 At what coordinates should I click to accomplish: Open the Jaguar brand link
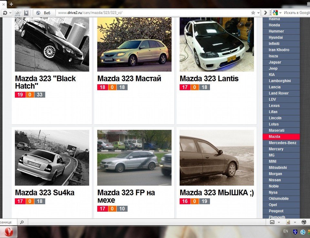[281, 62]
